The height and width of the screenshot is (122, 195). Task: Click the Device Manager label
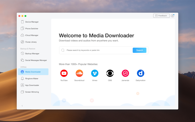click(32, 22)
